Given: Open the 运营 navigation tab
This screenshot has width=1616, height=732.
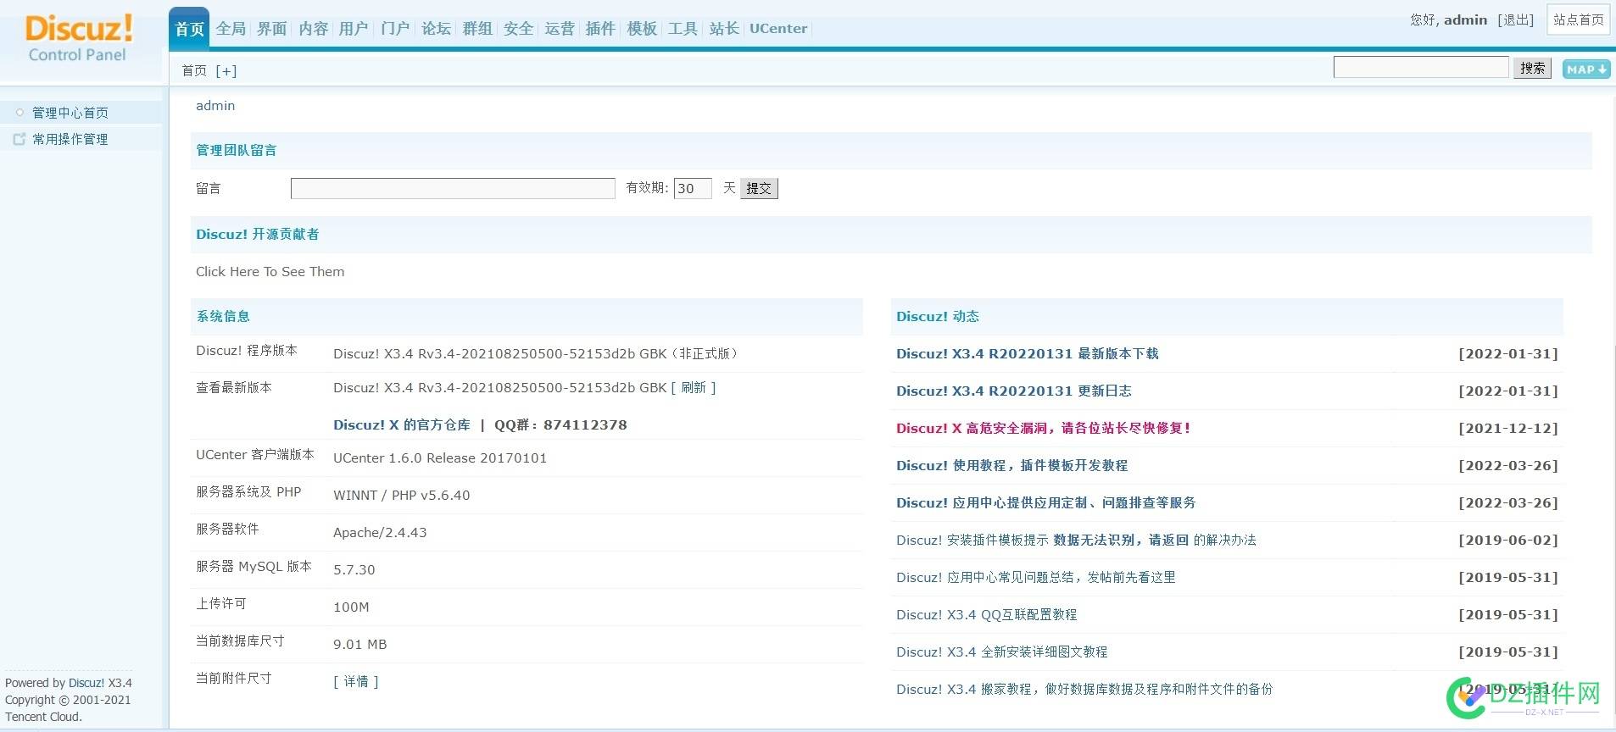Looking at the screenshot, I should pos(560,29).
